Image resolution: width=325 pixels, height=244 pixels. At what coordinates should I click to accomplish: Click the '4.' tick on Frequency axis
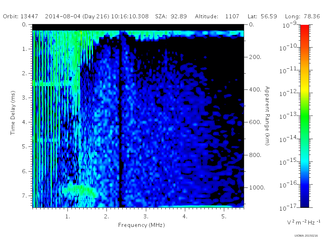click(x=185, y=216)
